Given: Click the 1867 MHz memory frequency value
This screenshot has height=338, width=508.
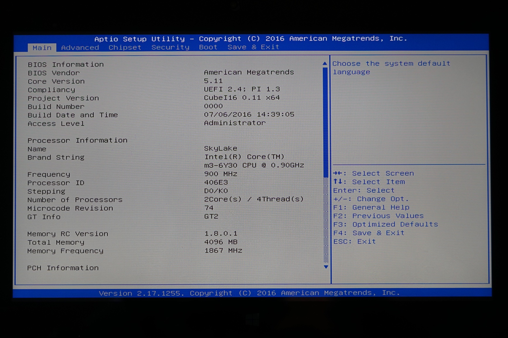Looking at the screenshot, I should tap(223, 250).
